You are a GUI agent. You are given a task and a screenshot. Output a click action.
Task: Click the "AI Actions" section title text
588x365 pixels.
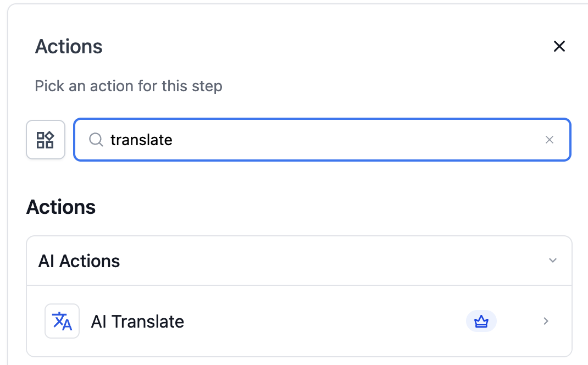point(79,261)
